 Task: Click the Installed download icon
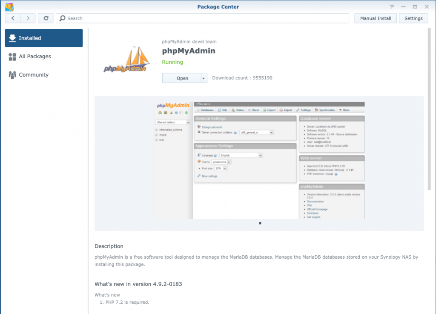coord(12,38)
